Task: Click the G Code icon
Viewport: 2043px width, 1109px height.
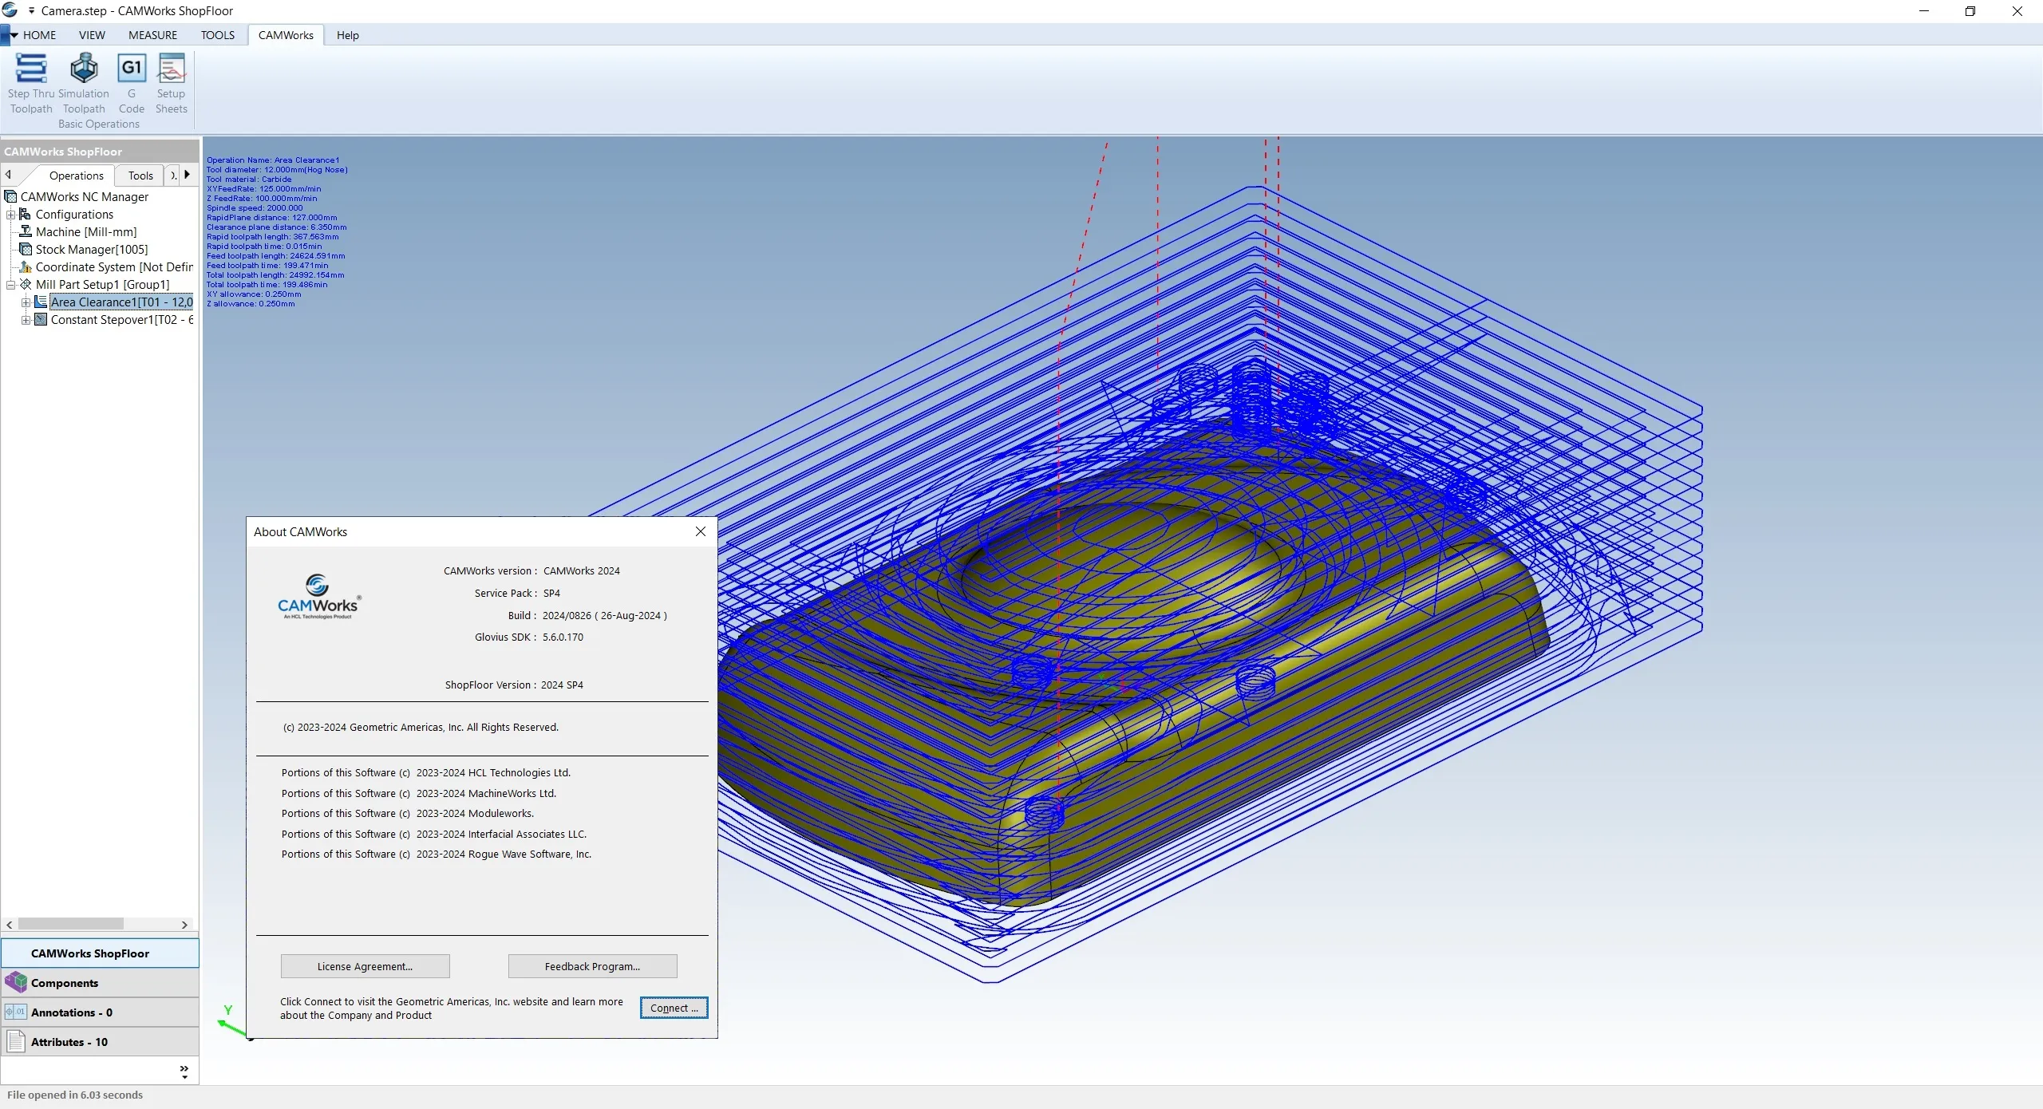Action: pyautogui.click(x=132, y=69)
